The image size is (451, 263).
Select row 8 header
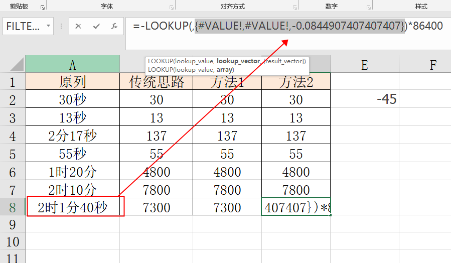13,207
